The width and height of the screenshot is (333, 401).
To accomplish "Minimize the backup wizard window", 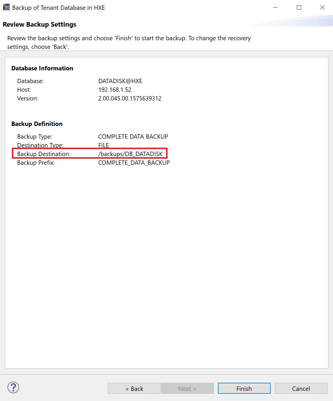I will coord(276,8).
